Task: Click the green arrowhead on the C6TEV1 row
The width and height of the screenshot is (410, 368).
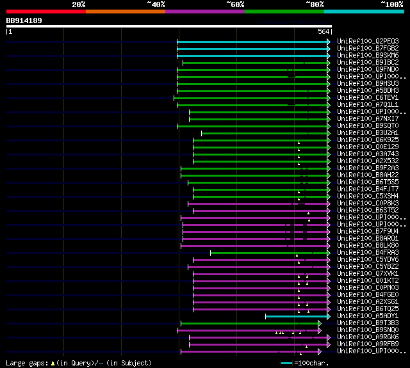Action: pyautogui.click(x=329, y=98)
